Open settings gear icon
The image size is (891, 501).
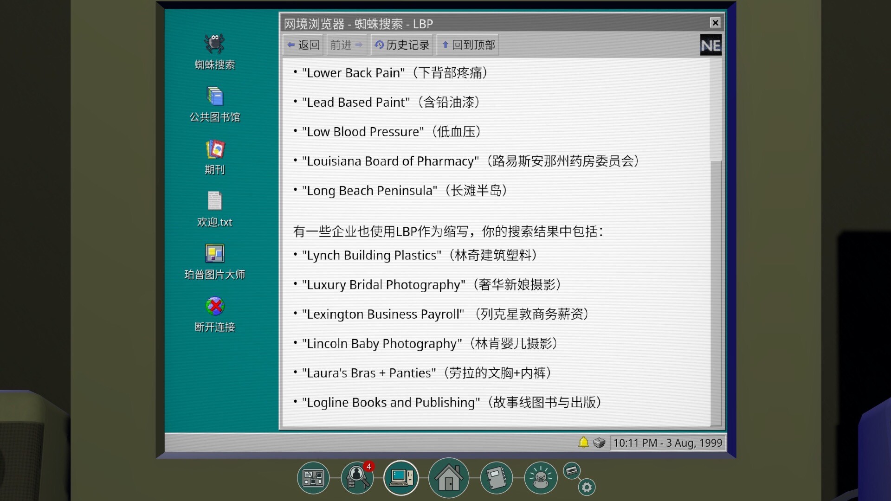coord(587,487)
